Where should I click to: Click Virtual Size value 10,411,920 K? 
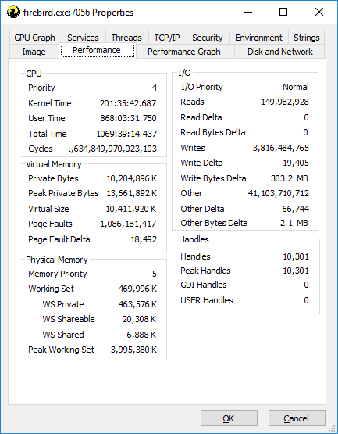coord(131,209)
